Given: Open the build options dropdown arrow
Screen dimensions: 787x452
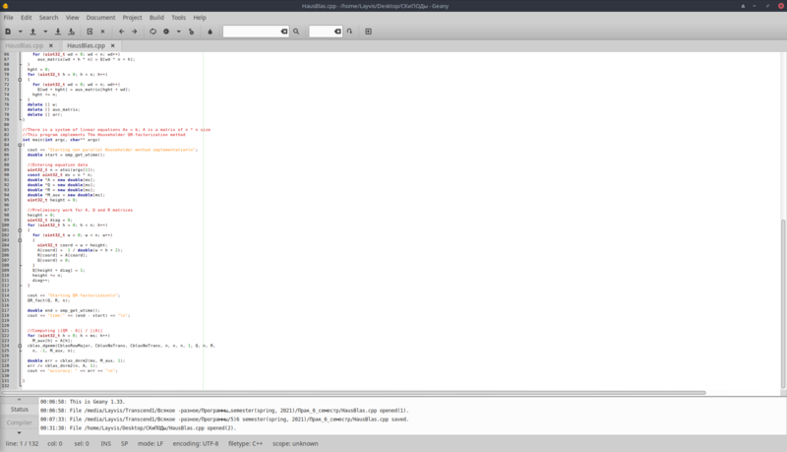Looking at the screenshot, I should point(178,32).
